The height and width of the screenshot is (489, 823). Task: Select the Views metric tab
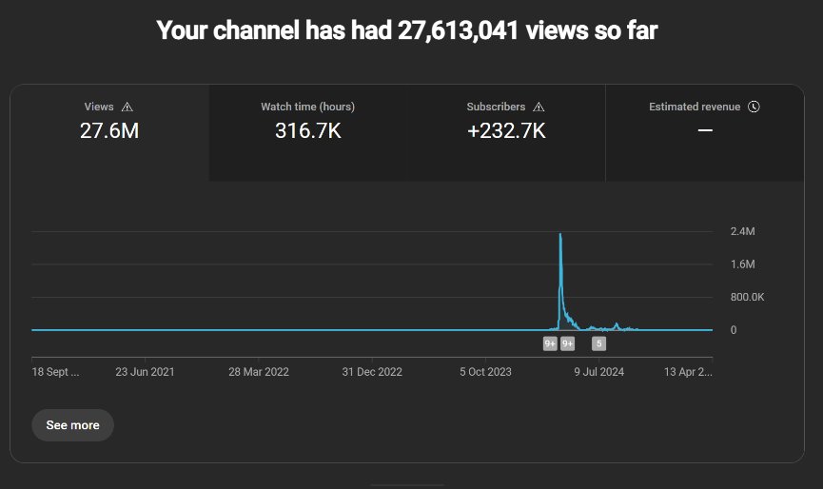[x=109, y=133]
